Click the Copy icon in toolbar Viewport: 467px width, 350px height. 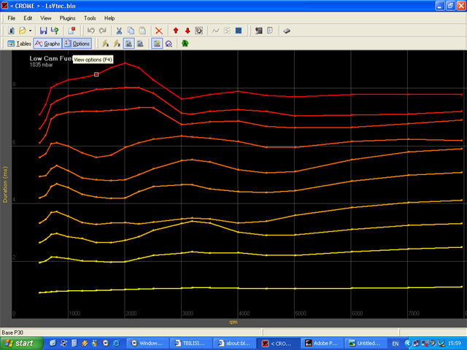point(129,31)
